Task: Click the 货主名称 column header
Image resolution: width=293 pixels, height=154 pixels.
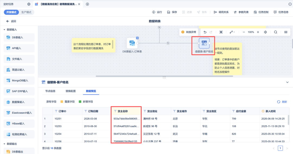Action: pos(126,111)
